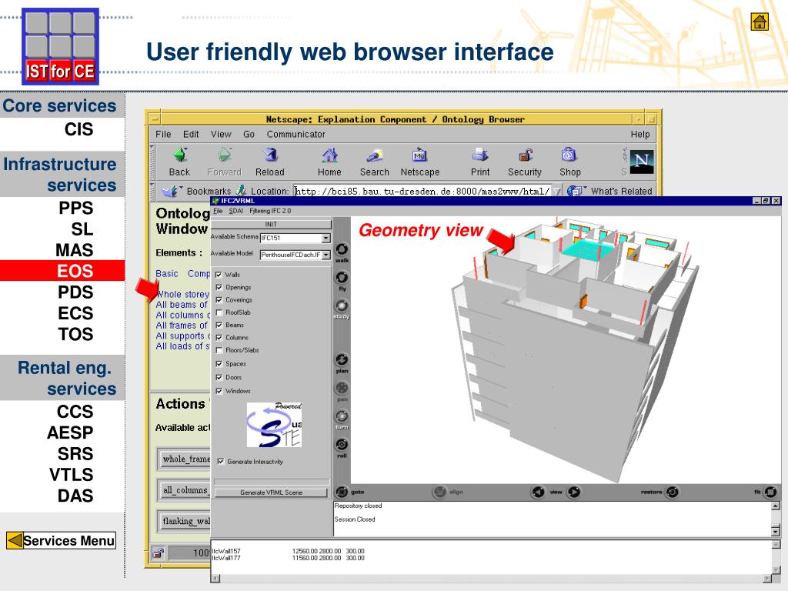The width and height of the screenshot is (788, 591).
Task: Enable the RoofSlab checkbox
Action: pyautogui.click(x=219, y=312)
